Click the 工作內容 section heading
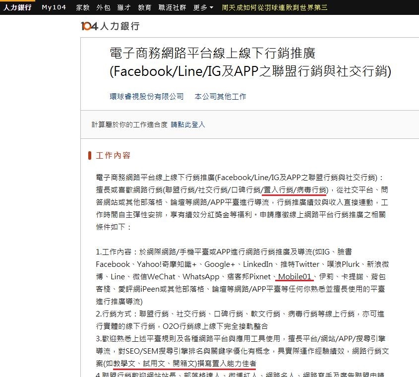Screen dimensions: 419x377 point(113,155)
